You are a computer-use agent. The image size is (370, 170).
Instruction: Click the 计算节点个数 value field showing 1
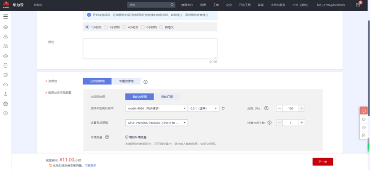tap(290, 123)
